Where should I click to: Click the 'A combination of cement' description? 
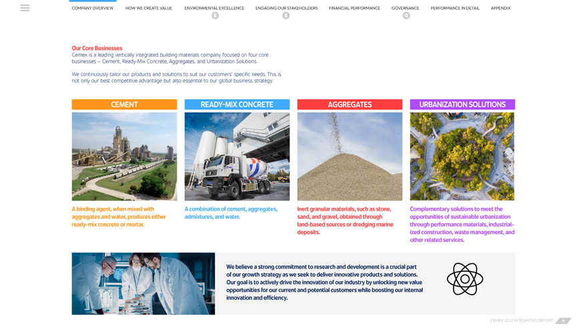(231, 213)
